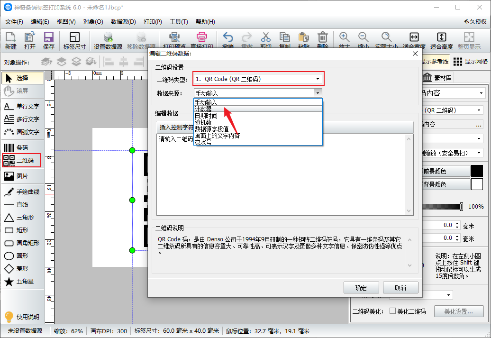Select the 矩形 rectangle tool

point(23,230)
